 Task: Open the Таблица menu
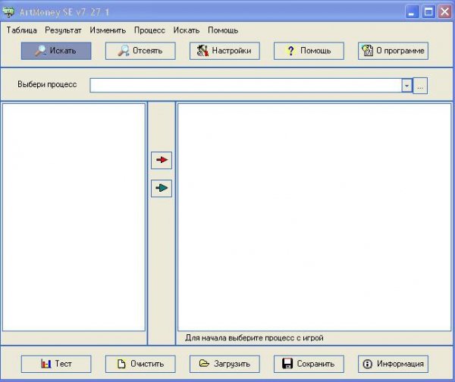[22, 30]
